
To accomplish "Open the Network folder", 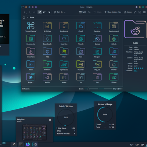I will point(47,65).
